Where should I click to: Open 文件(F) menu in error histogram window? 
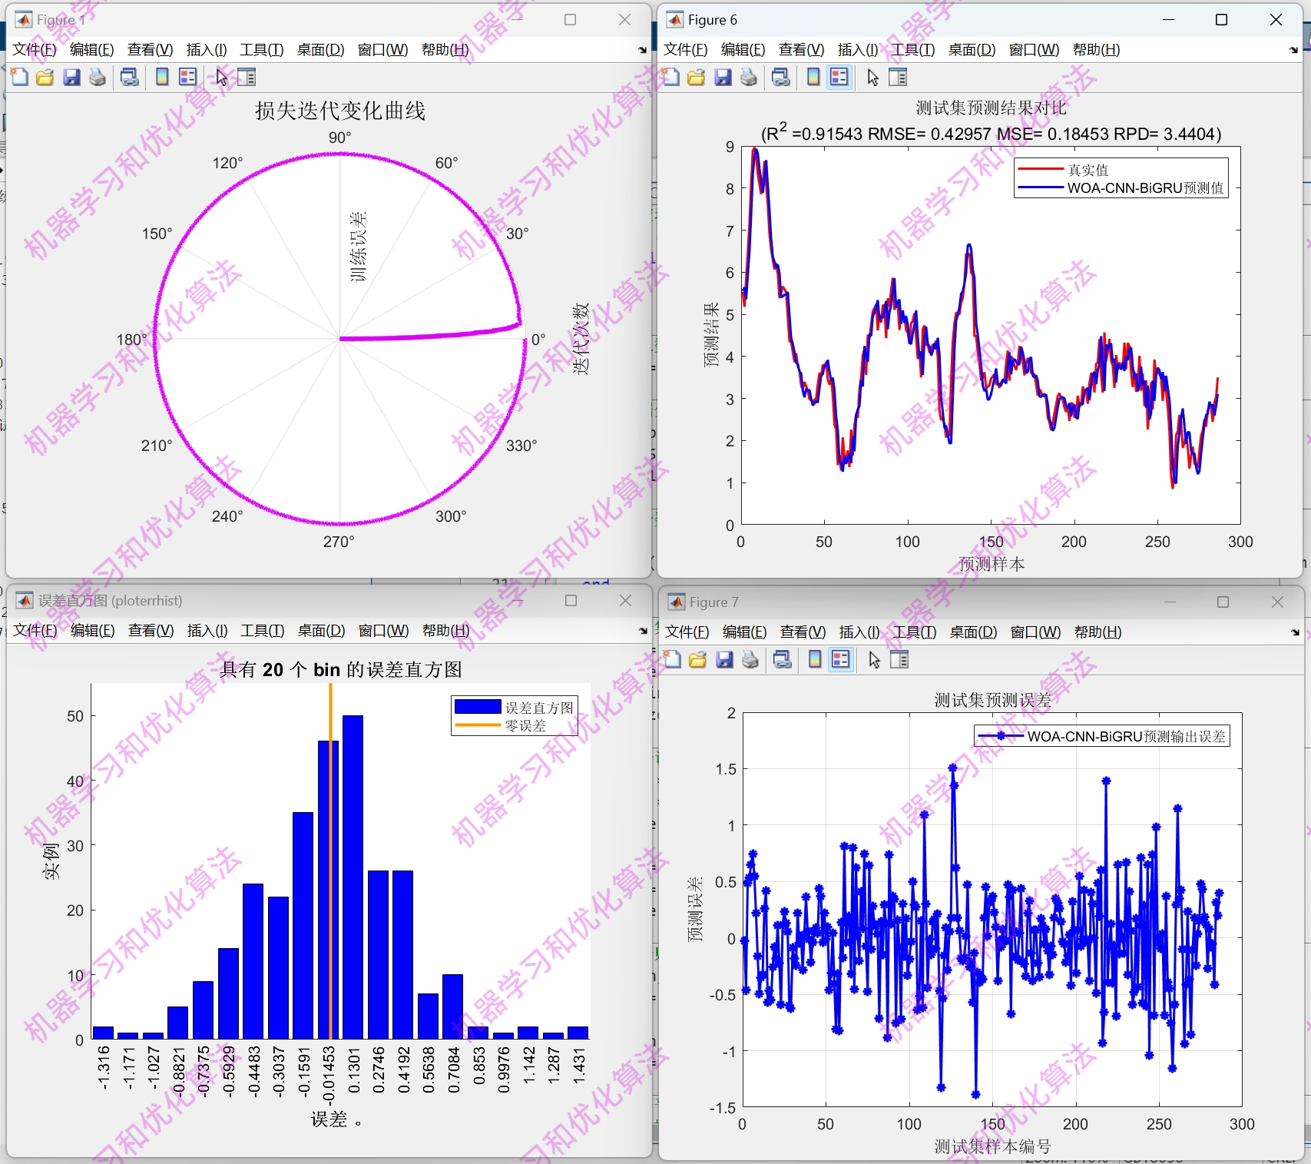coord(35,631)
